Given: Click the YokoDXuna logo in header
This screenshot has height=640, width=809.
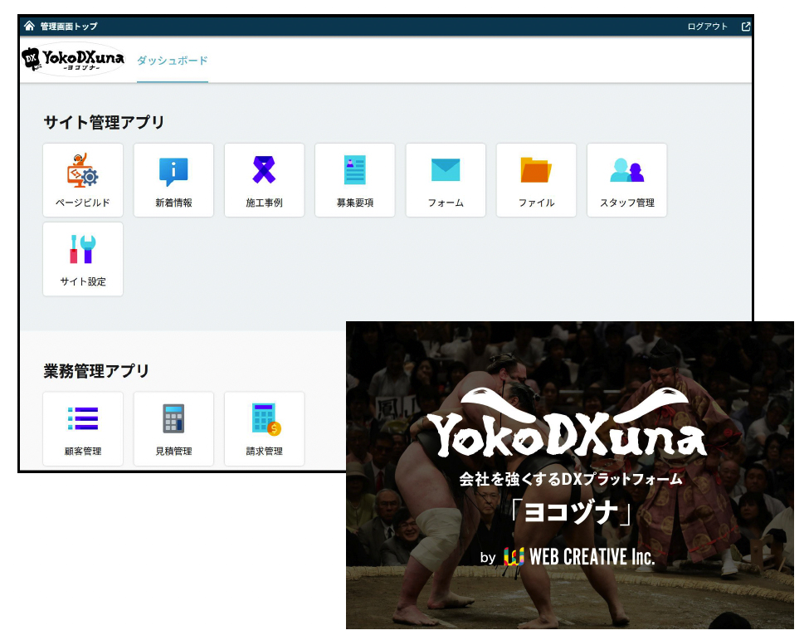Looking at the screenshot, I should [x=73, y=60].
